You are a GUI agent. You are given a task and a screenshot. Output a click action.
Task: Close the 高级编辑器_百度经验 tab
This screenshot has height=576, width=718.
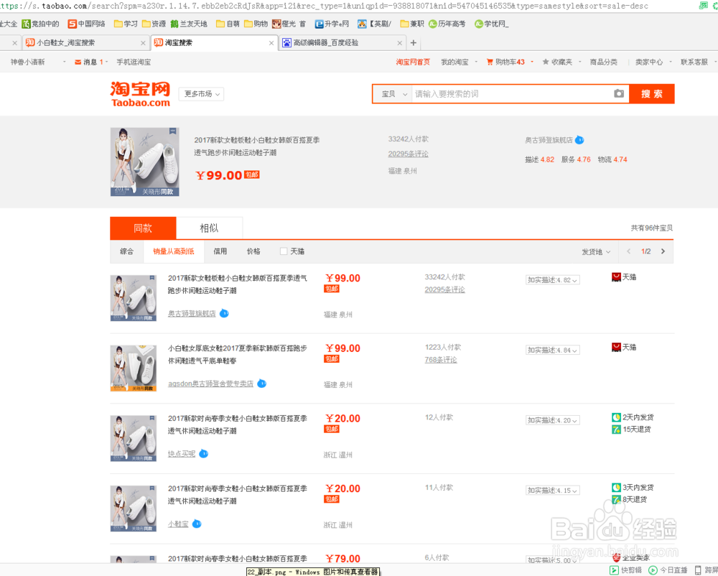400,43
